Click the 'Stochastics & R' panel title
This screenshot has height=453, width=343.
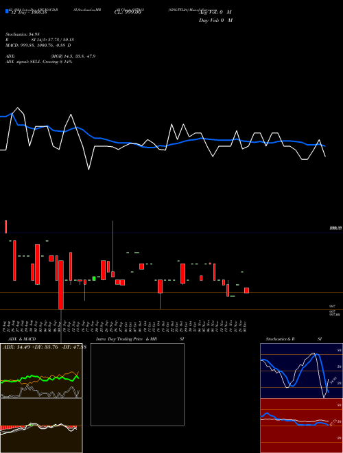[x=280, y=339]
